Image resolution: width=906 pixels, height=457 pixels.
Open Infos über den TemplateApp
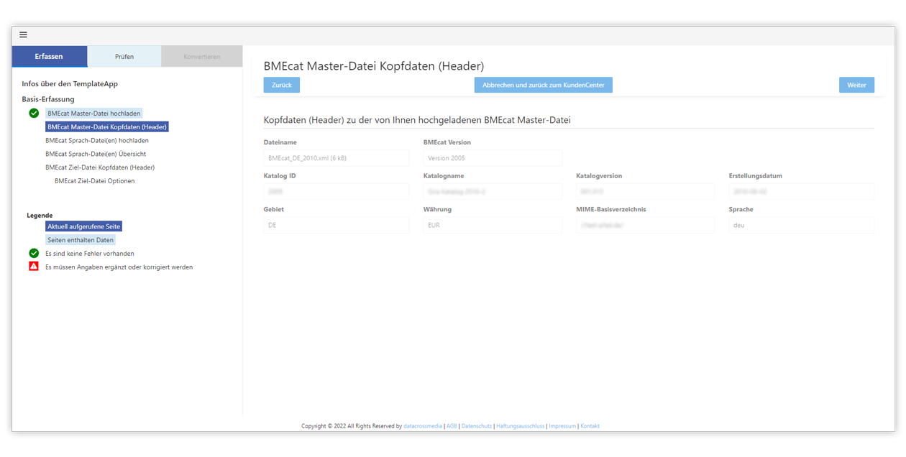(70, 84)
